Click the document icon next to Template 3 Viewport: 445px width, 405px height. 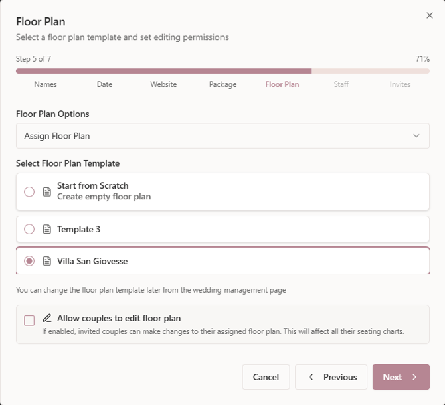click(47, 229)
